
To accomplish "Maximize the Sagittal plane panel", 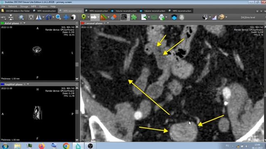I will click(x=77, y=84).
